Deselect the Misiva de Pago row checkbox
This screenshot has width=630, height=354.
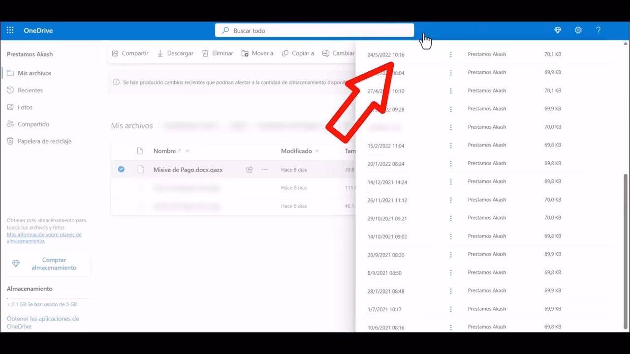[x=121, y=169]
